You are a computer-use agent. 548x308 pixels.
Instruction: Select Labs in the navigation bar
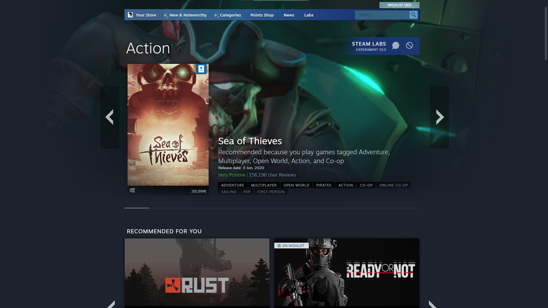[x=309, y=15]
